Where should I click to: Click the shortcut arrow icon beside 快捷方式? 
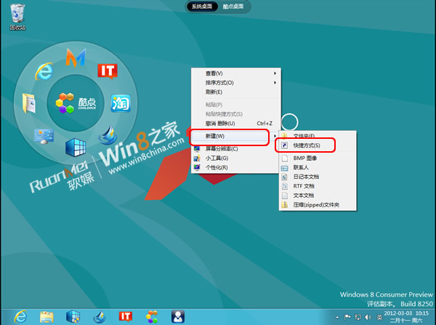coord(284,145)
